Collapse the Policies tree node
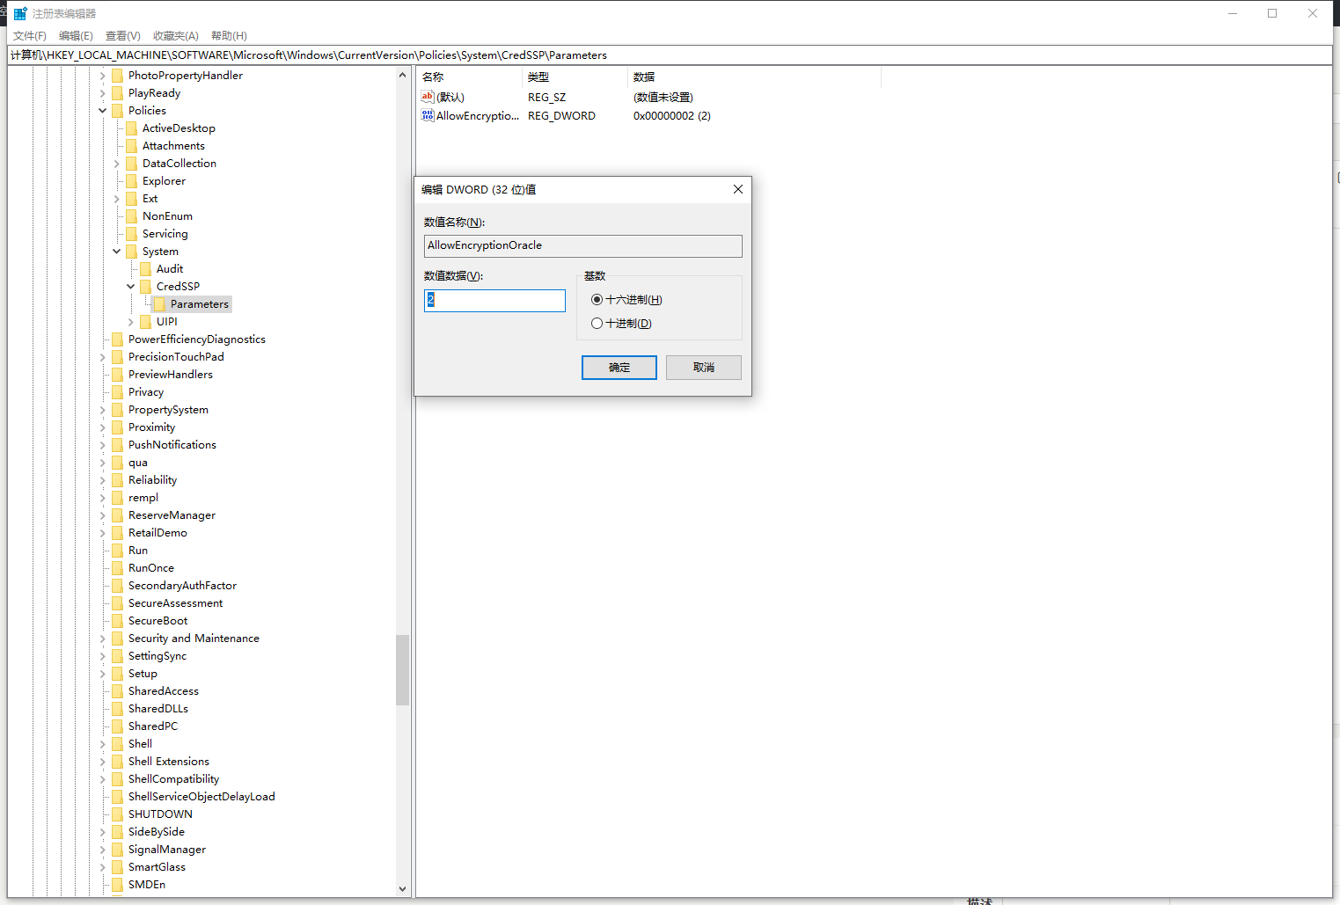The width and height of the screenshot is (1340, 905). click(x=103, y=111)
